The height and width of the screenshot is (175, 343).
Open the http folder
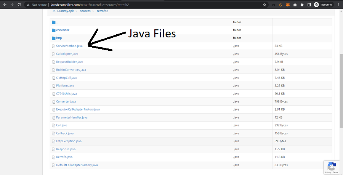(x=59, y=38)
